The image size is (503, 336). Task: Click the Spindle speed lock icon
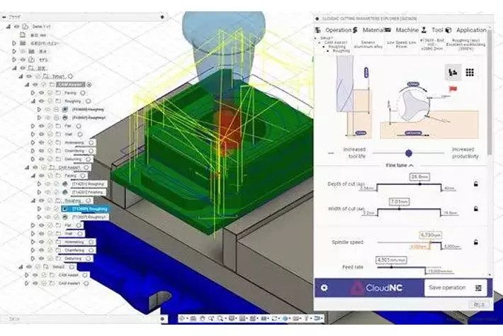(x=475, y=242)
